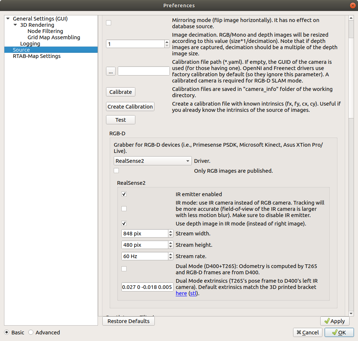This screenshot has height=341, width=358.
Task: Collapse the General Settings (GUI) tree node
Action: [x=8, y=19]
